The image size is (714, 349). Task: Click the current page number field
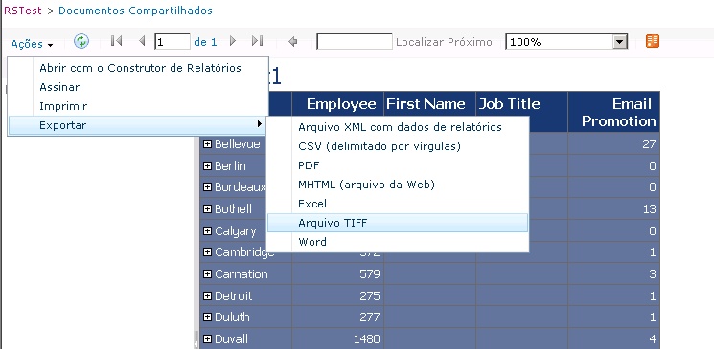pos(173,41)
